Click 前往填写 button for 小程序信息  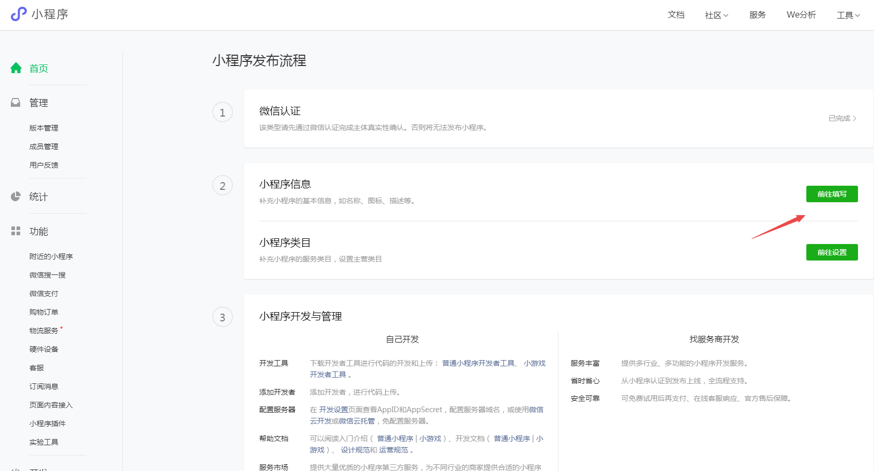[x=832, y=194]
